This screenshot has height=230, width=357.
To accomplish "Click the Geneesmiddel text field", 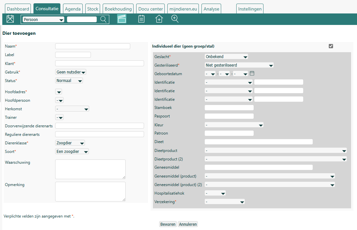I will click(x=259, y=168).
